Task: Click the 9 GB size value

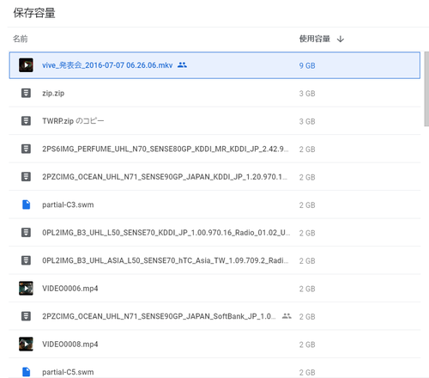Action: tap(307, 65)
